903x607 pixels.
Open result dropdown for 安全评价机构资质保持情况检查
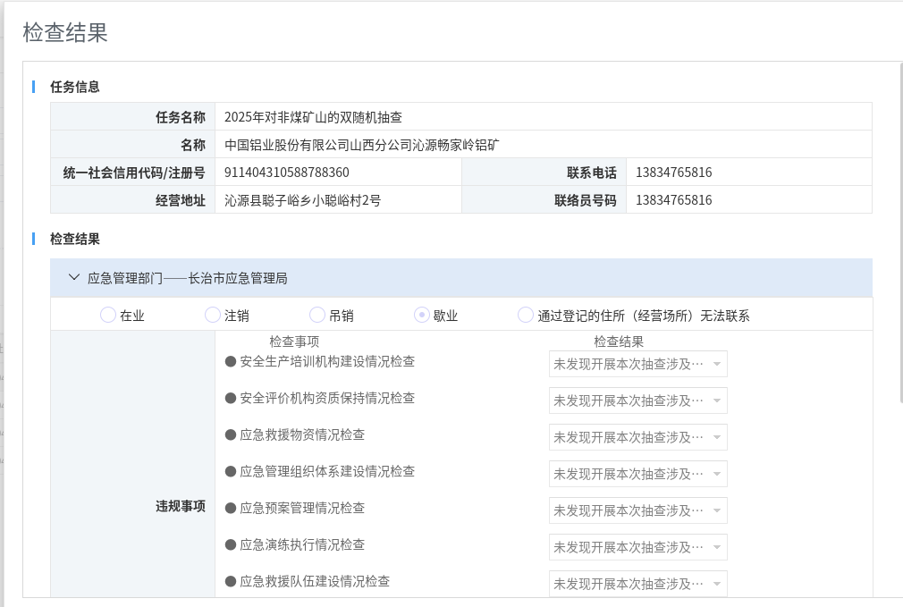[x=637, y=400]
